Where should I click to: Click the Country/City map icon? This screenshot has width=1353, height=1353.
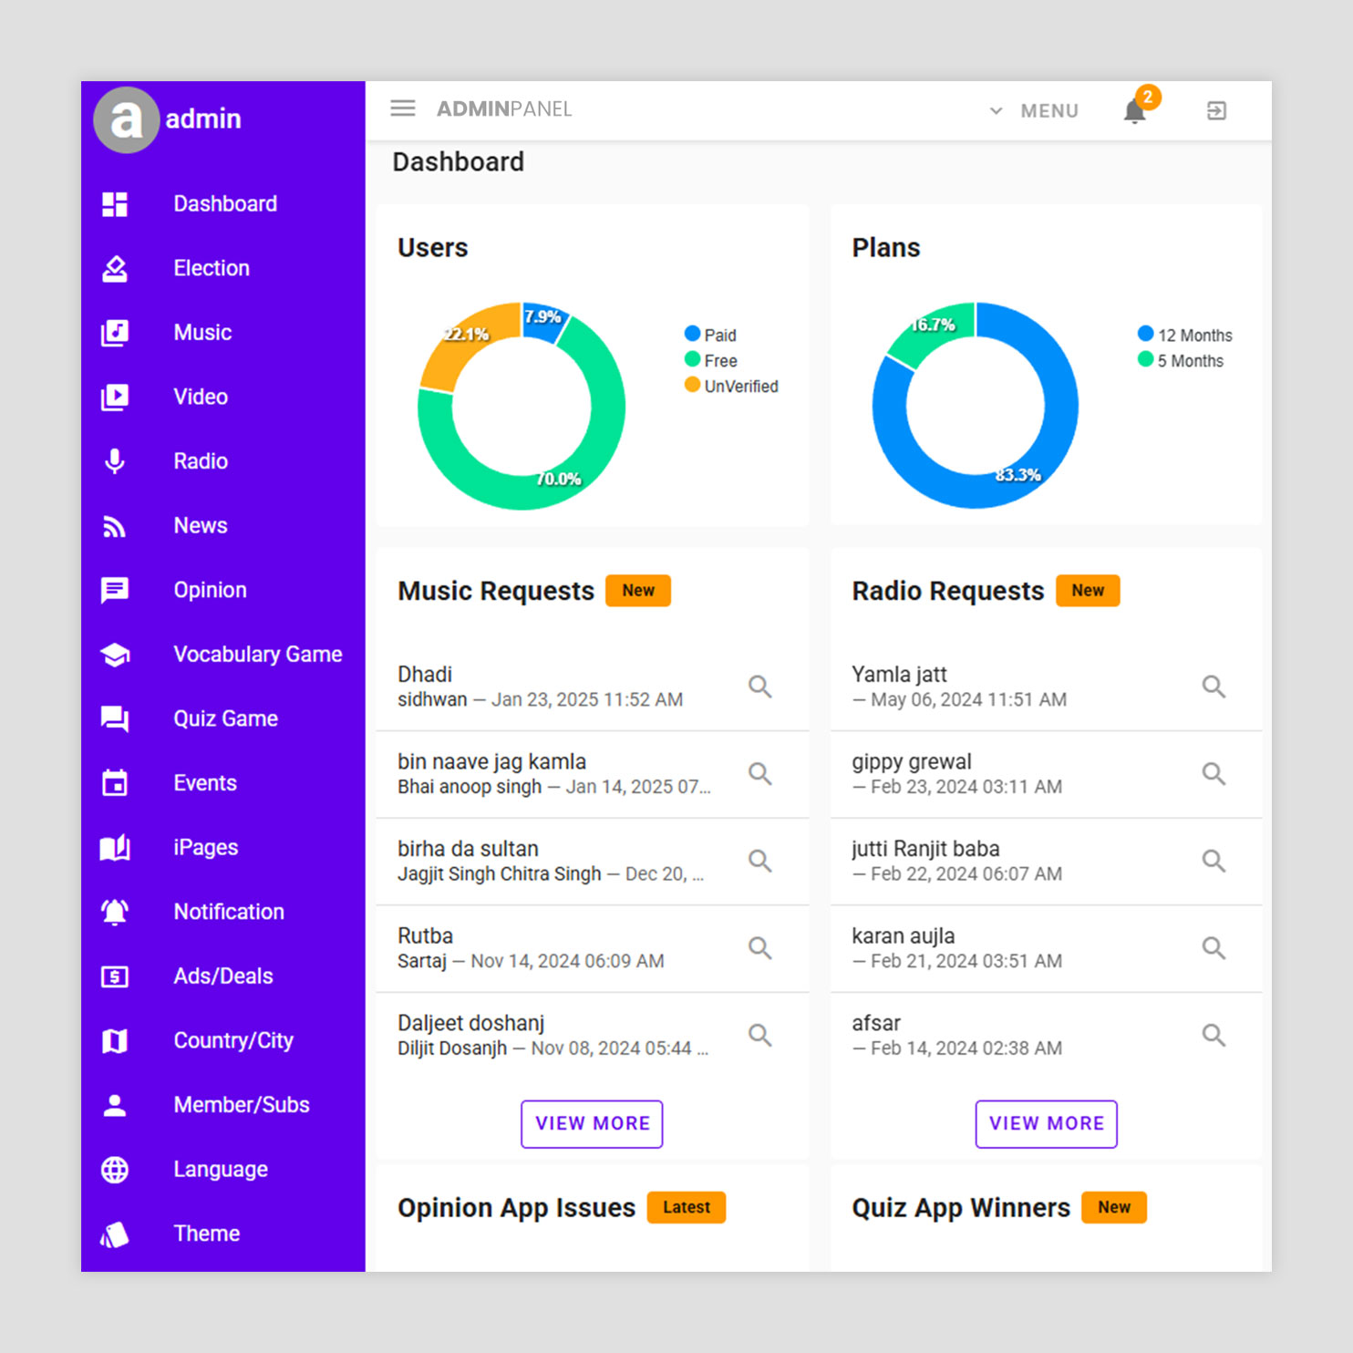pyautogui.click(x=115, y=1041)
